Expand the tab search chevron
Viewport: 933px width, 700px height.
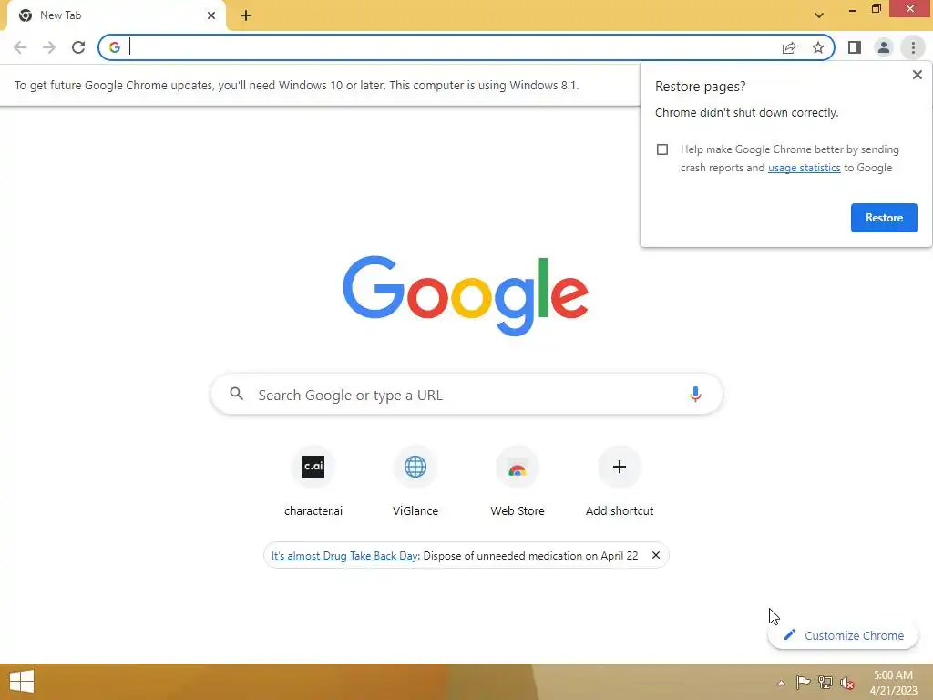point(819,15)
